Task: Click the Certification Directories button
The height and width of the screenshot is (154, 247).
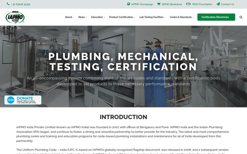Action: pos(216,17)
